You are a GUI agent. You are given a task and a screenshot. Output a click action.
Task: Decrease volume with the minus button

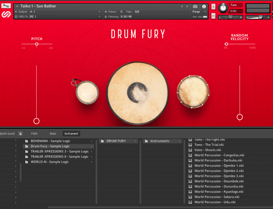coord(247,17)
